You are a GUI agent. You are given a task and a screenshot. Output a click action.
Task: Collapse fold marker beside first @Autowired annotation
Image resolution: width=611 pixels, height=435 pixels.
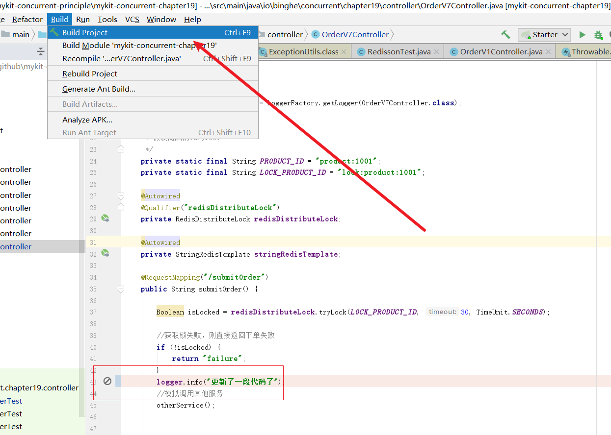tap(121, 196)
